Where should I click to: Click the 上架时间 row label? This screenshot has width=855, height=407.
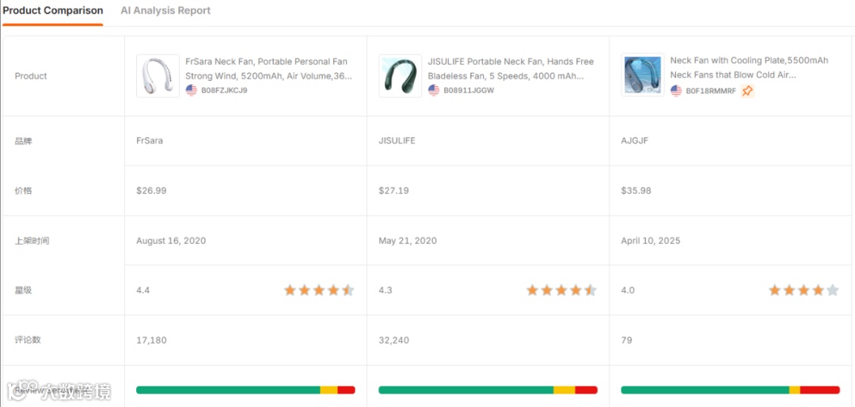click(x=32, y=241)
